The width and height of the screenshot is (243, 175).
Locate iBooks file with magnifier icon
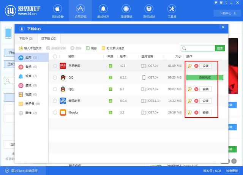tap(190, 112)
